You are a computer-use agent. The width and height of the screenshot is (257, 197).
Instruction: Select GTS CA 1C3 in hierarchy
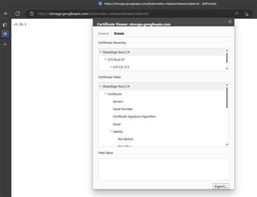click(x=121, y=67)
